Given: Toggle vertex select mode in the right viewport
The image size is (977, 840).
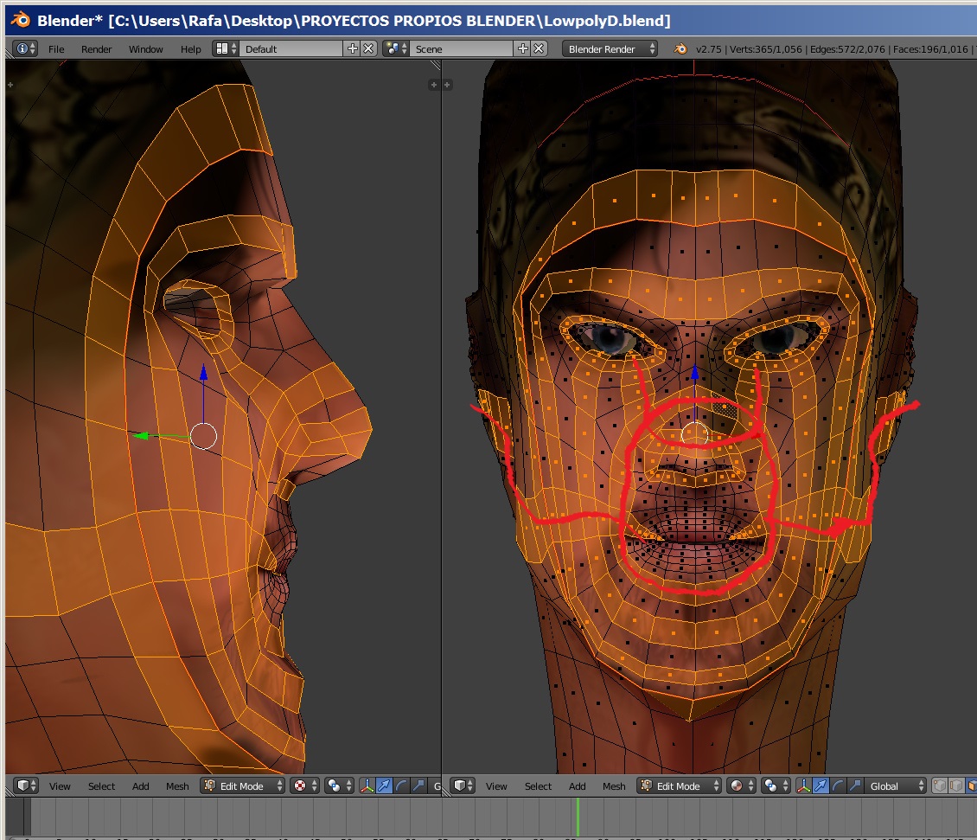Looking at the screenshot, I should tap(938, 785).
